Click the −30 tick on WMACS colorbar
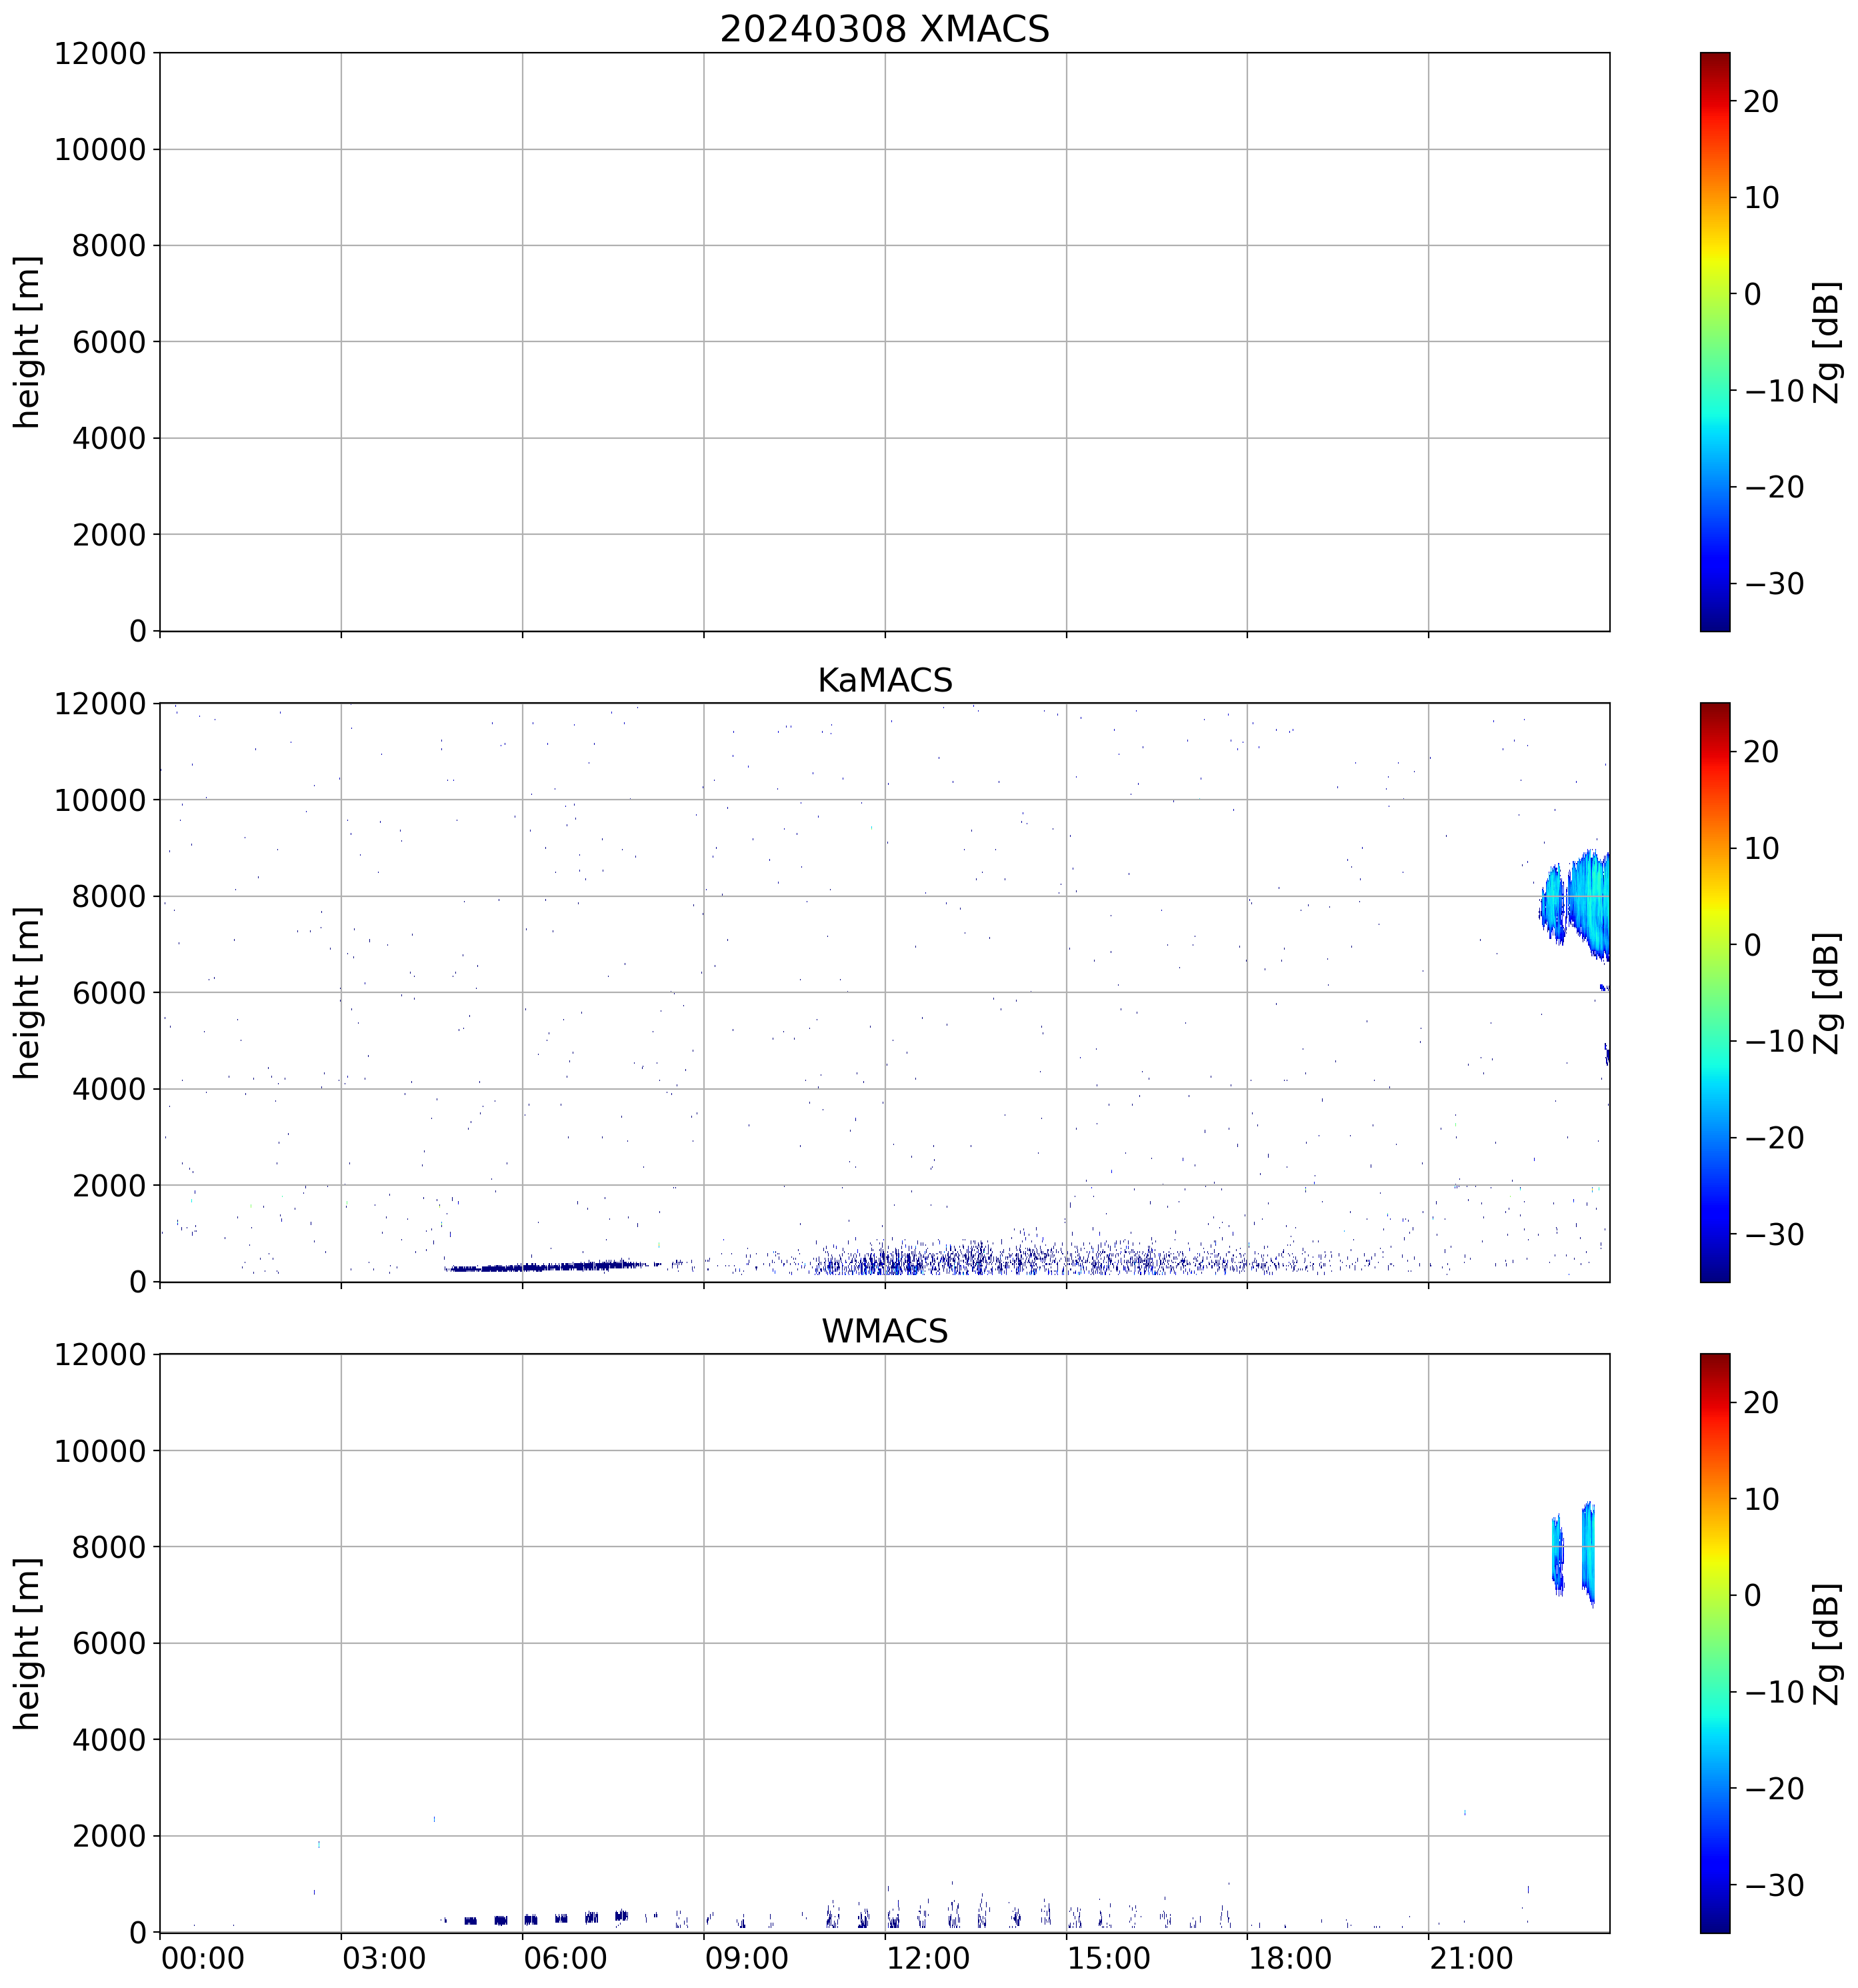 [1774, 1886]
